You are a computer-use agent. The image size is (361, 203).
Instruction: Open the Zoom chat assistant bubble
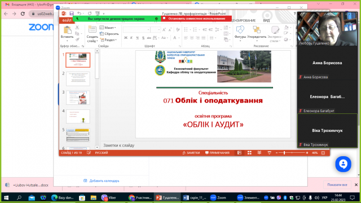click(343, 164)
